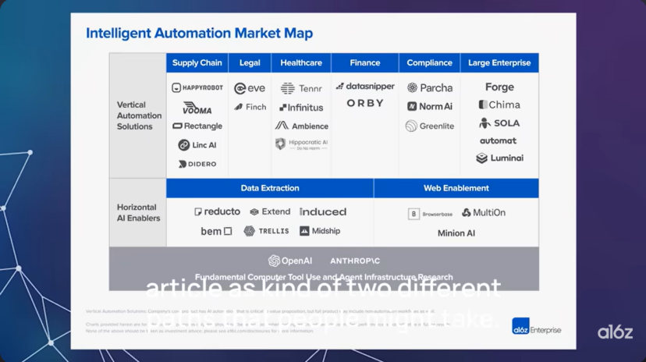Click the Tennr logo
Image resolution: width=646 pixels, height=362 pixels.
(301, 88)
